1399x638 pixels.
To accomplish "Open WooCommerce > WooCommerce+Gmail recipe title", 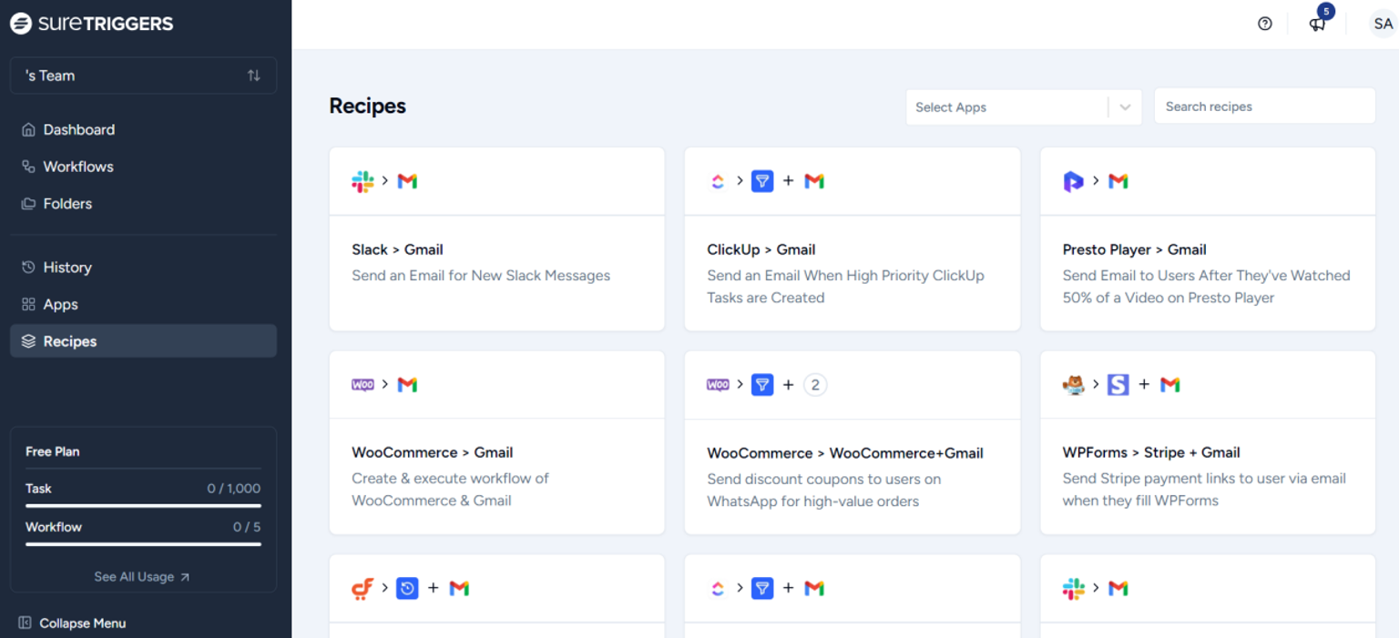I will pos(845,453).
